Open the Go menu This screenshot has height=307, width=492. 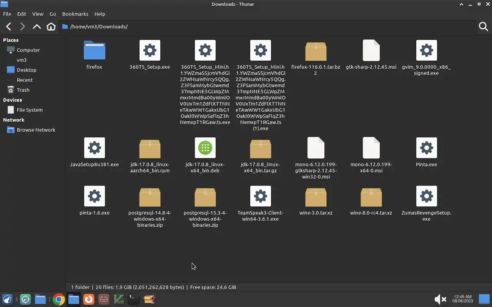click(x=53, y=14)
